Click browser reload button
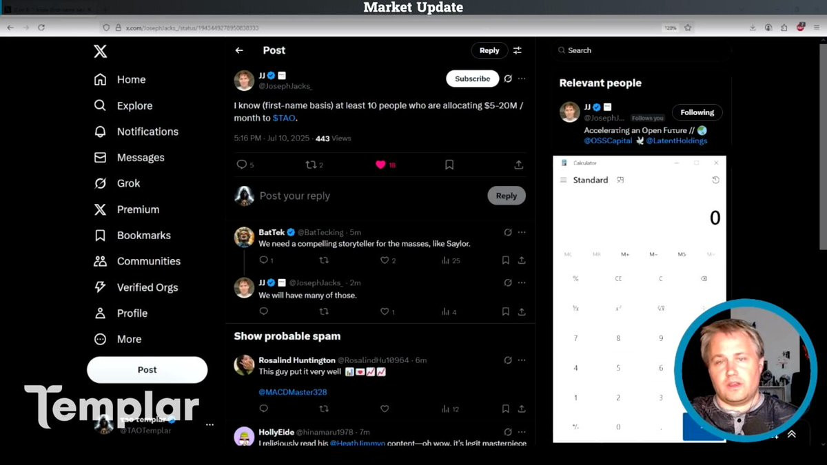This screenshot has width=827, height=465. [41, 28]
